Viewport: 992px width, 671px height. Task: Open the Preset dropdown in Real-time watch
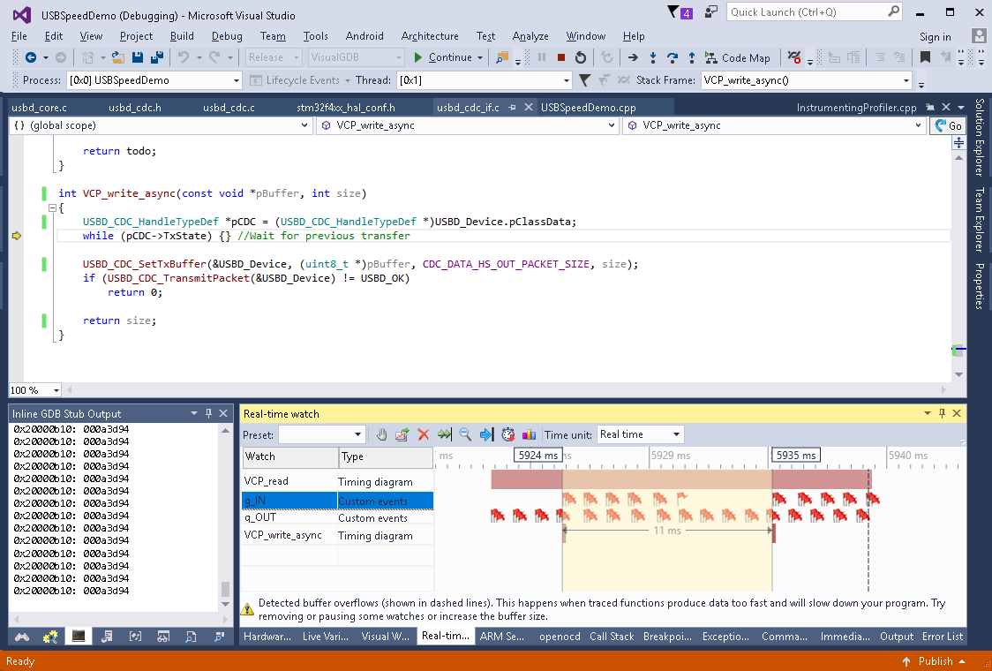pos(321,434)
